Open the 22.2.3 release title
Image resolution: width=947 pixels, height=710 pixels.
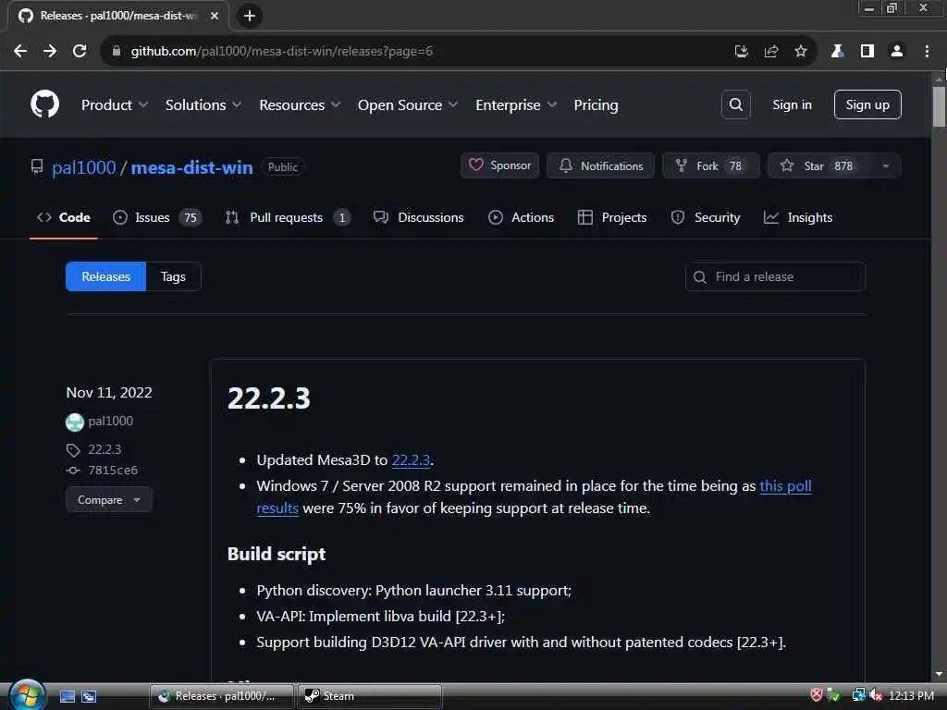[269, 398]
